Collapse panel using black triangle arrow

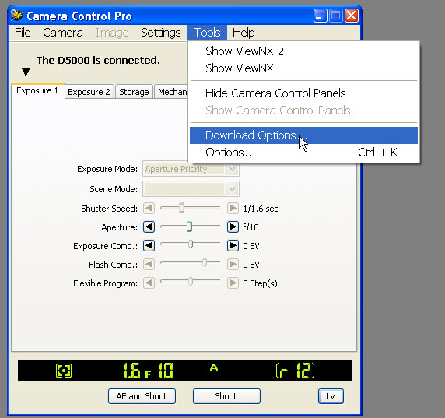[x=26, y=72]
